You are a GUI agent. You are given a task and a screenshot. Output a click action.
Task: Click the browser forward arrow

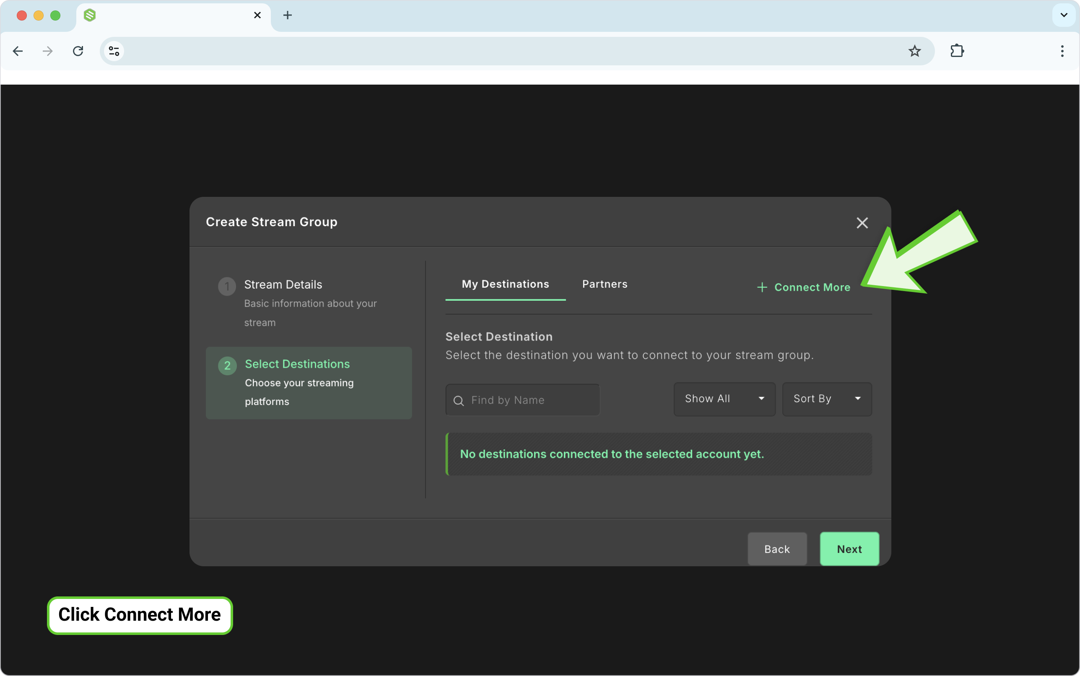point(47,51)
